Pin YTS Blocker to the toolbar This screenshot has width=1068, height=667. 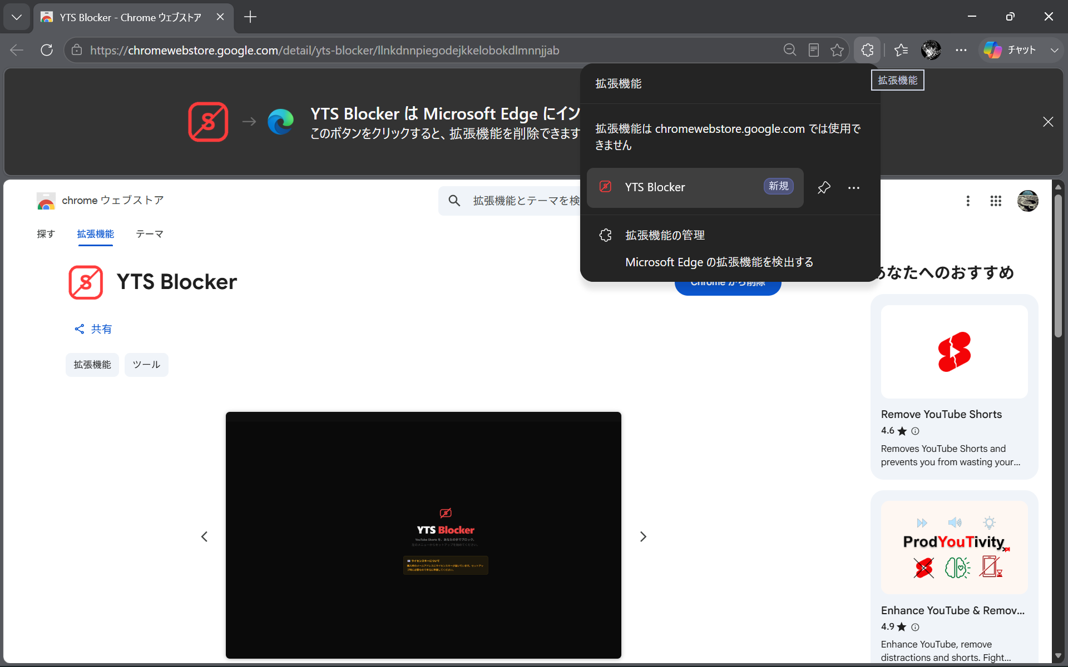[824, 187]
